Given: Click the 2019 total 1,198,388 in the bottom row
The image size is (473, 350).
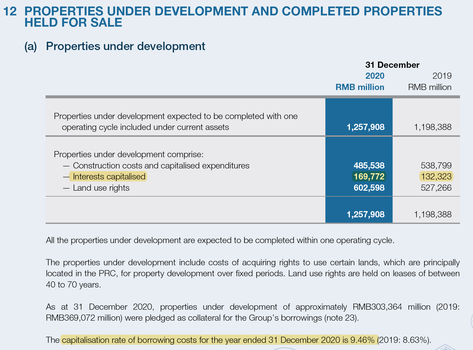Looking at the screenshot, I should coord(433,214).
